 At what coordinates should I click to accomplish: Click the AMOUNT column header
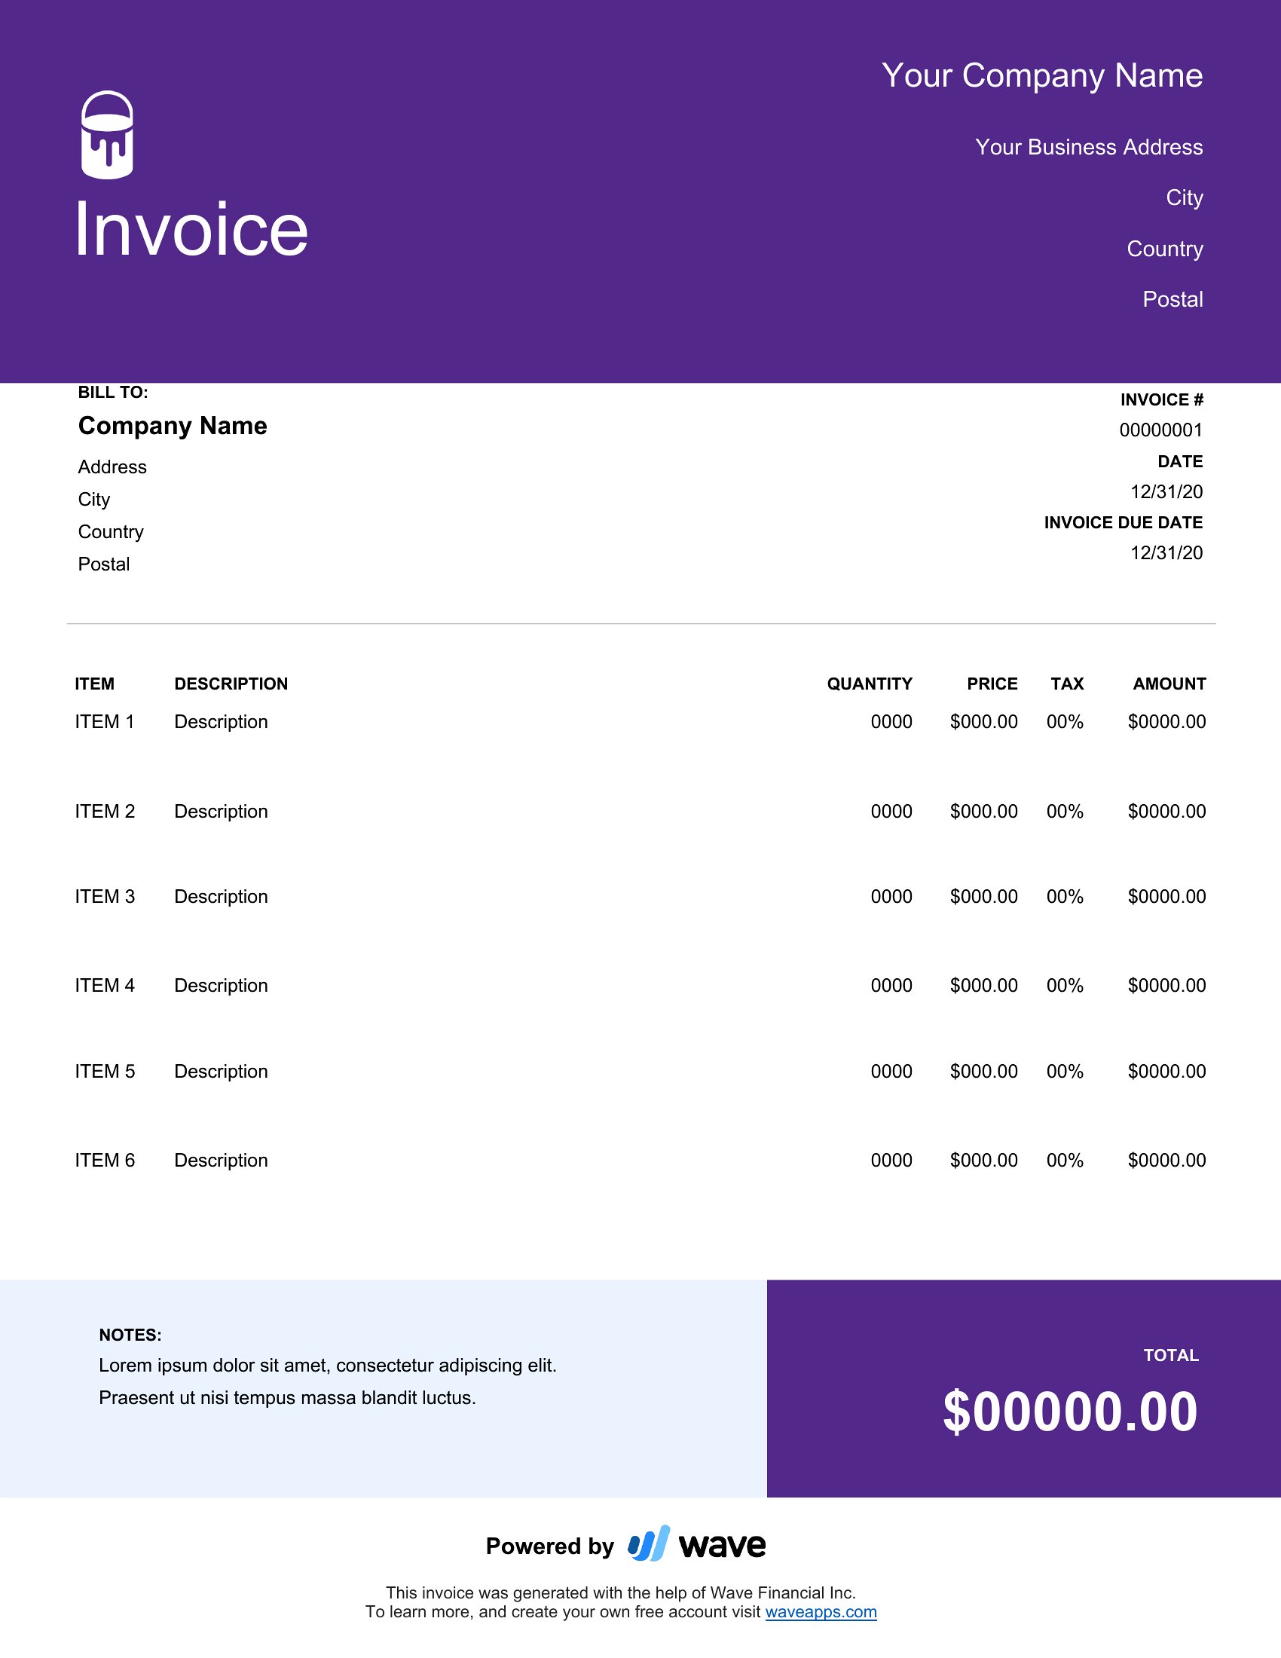1169,684
